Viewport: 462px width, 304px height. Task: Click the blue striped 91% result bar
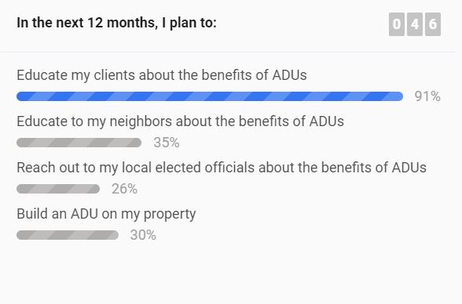tap(210, 96)
